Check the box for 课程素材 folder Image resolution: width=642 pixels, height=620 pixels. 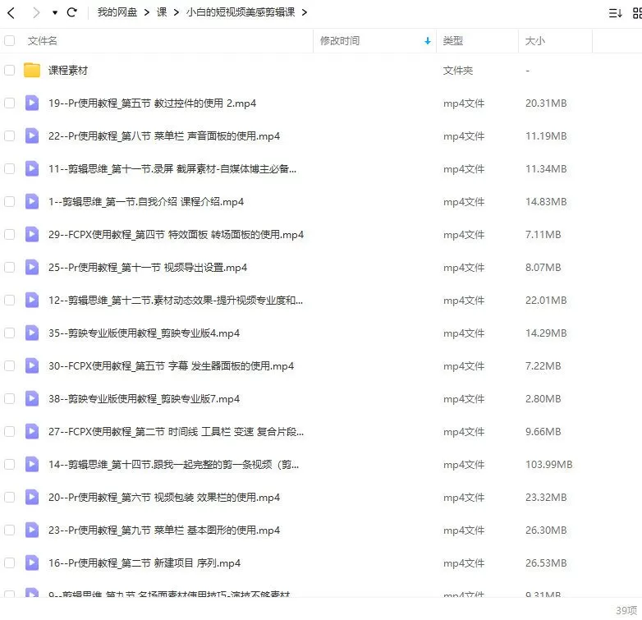pos(10,71)
